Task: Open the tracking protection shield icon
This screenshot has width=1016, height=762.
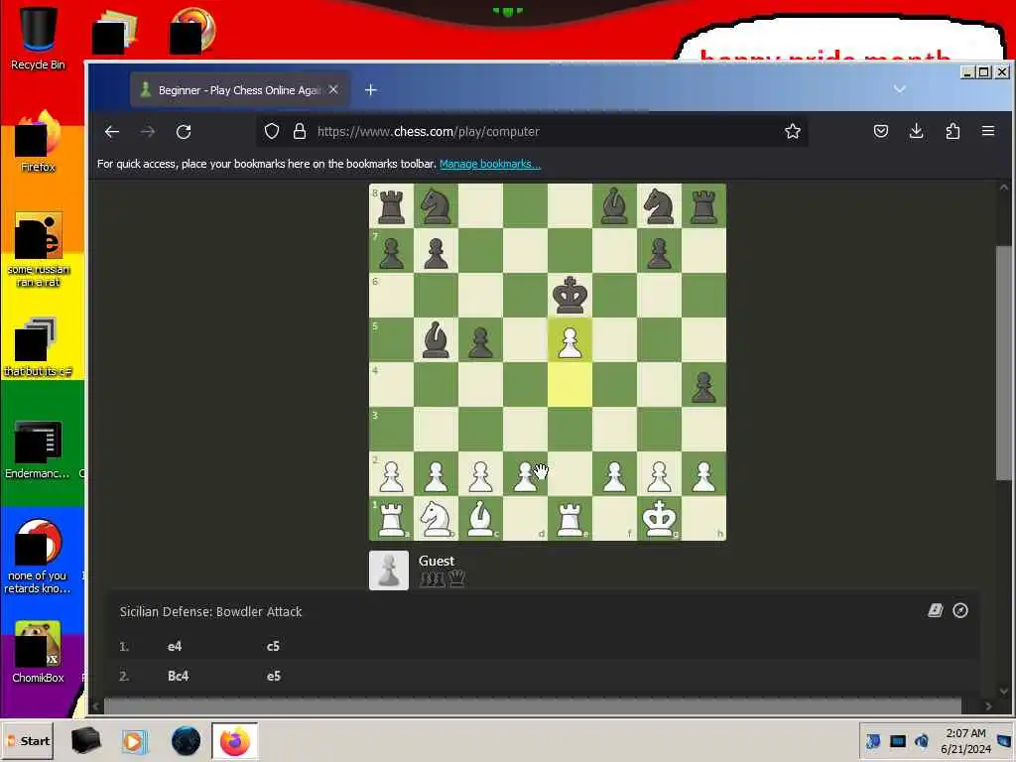Action: [272, 132]
